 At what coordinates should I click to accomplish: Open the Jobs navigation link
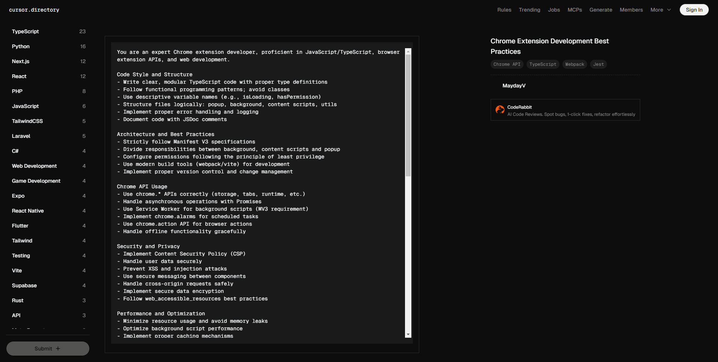(x=554, y=10)
